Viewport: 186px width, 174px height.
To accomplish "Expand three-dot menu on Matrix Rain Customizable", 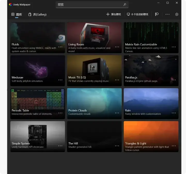I will click(x=174, y=47).
